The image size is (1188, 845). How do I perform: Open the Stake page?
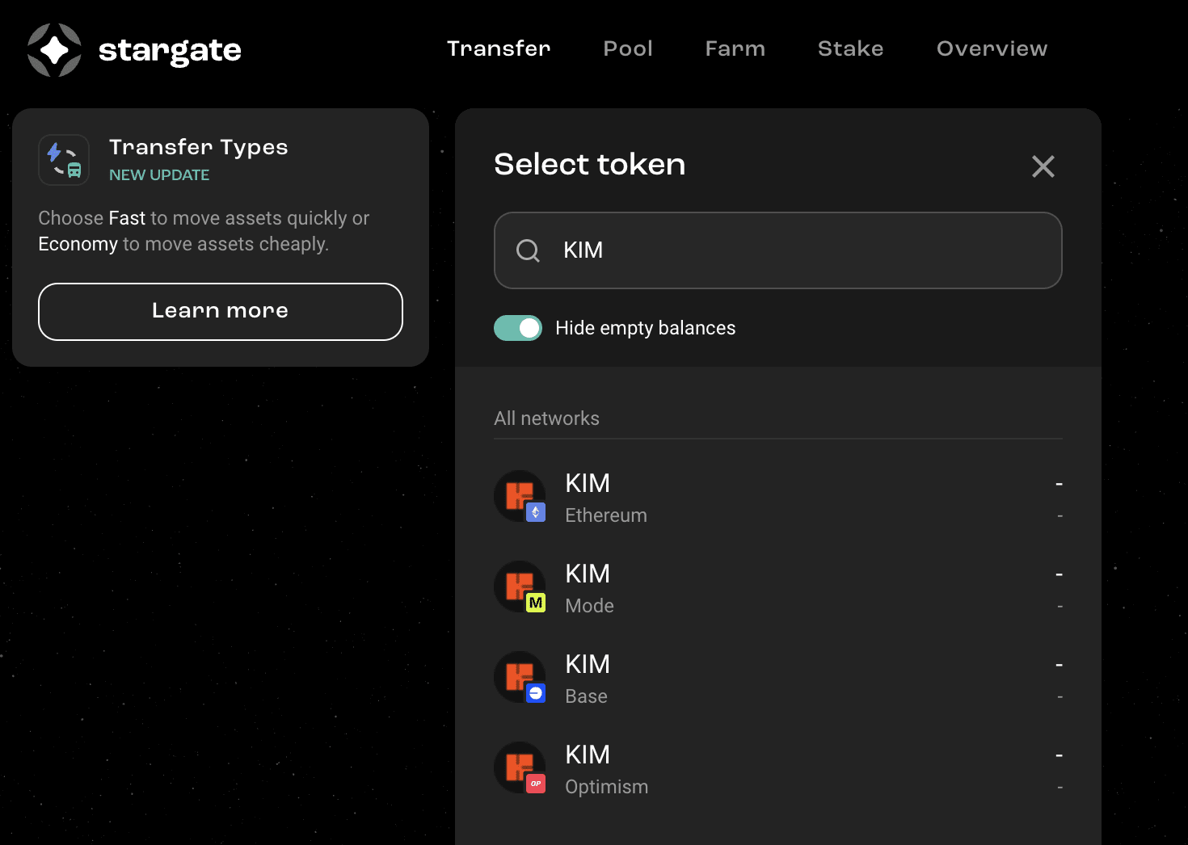click(x=850, y=48)
